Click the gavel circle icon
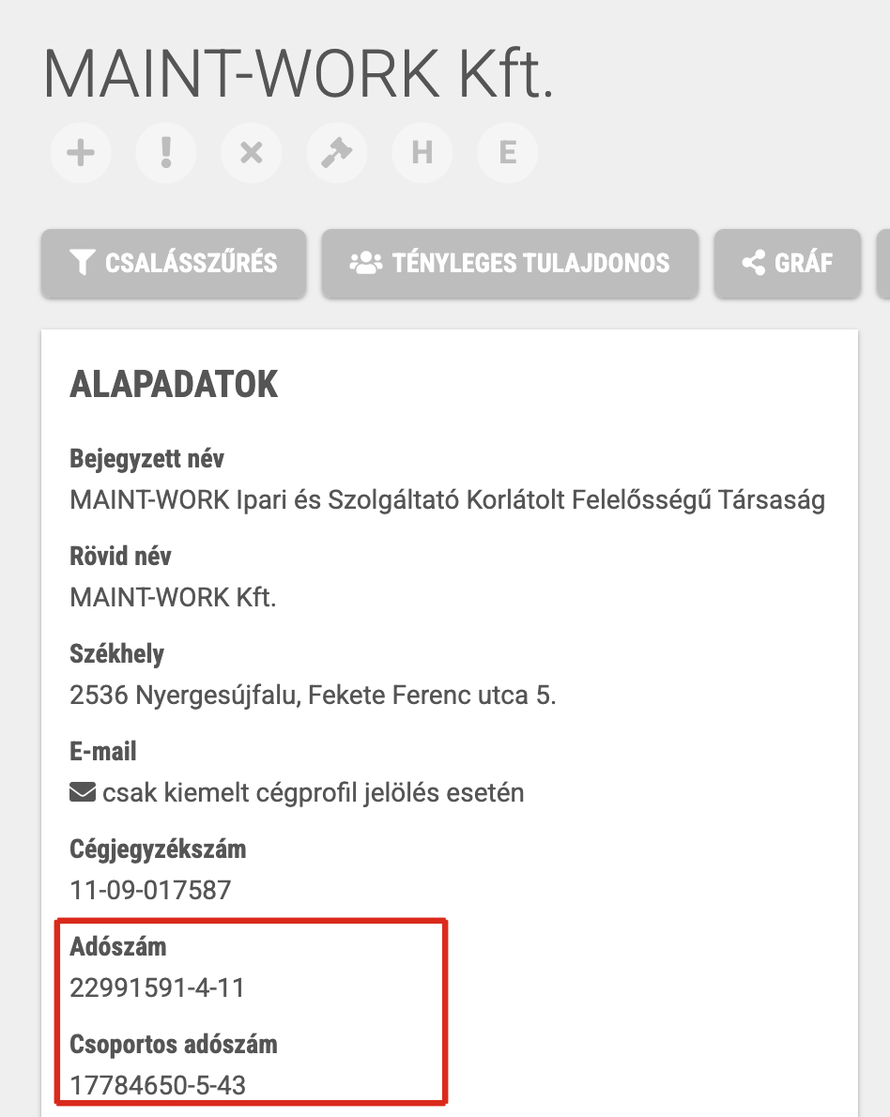 coord(336,152)
